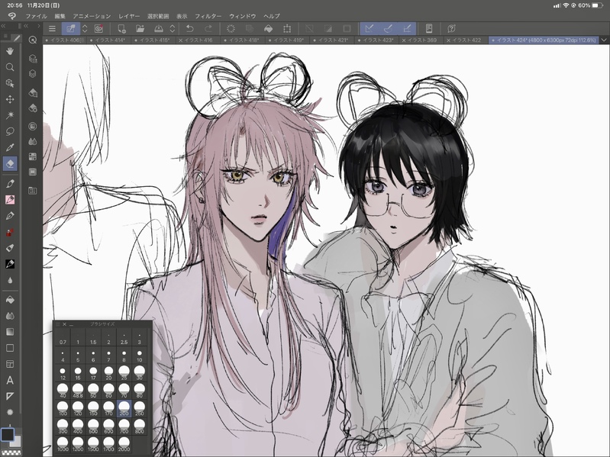Minimize the brush size palette
This screenshot has width=610, height=457.
[72, 324]
